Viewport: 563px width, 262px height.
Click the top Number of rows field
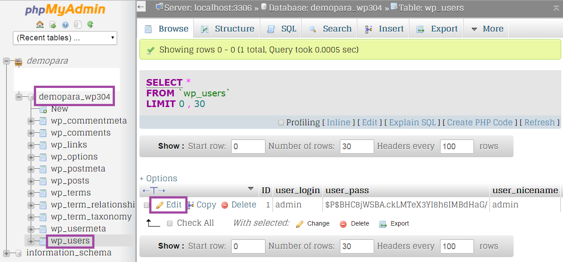[x=357, y=146]
